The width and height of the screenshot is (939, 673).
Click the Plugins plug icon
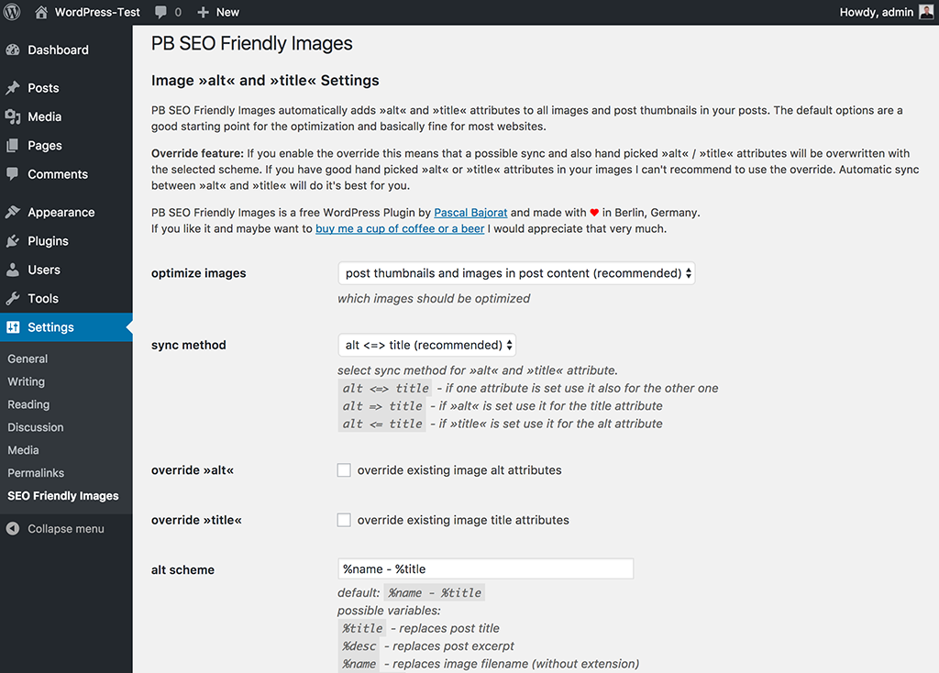[x=13, y=241]
